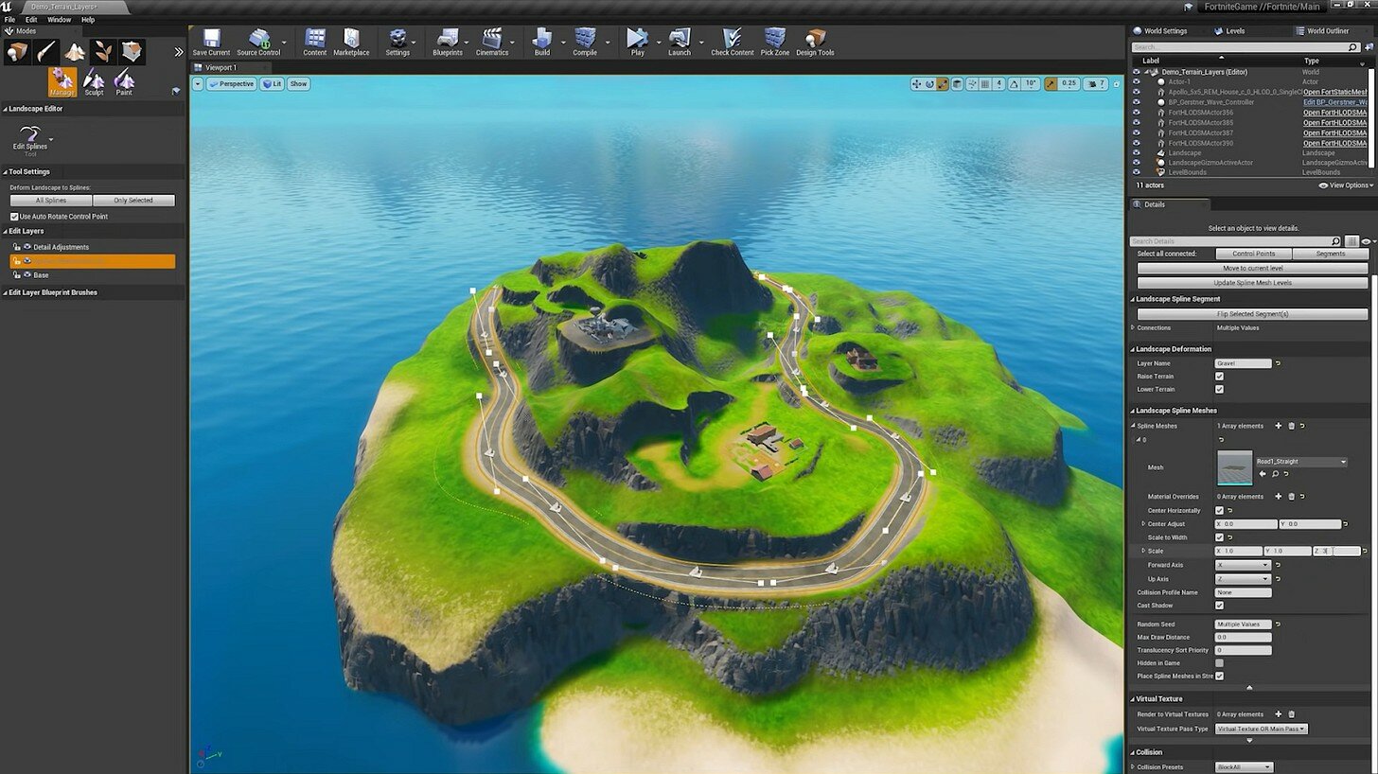Open the Perspective viewport dropdown
1378x774 pixels.
tap(231, 84)
